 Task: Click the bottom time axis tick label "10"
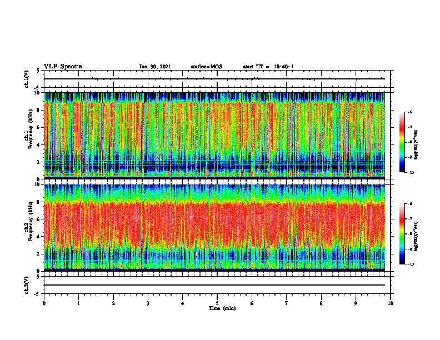pos(391,303)
